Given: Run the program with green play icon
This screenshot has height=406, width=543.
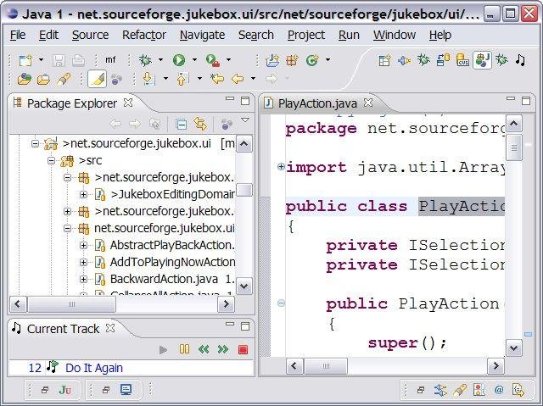Looking at the screenshot, I should (x=179, y=60).
